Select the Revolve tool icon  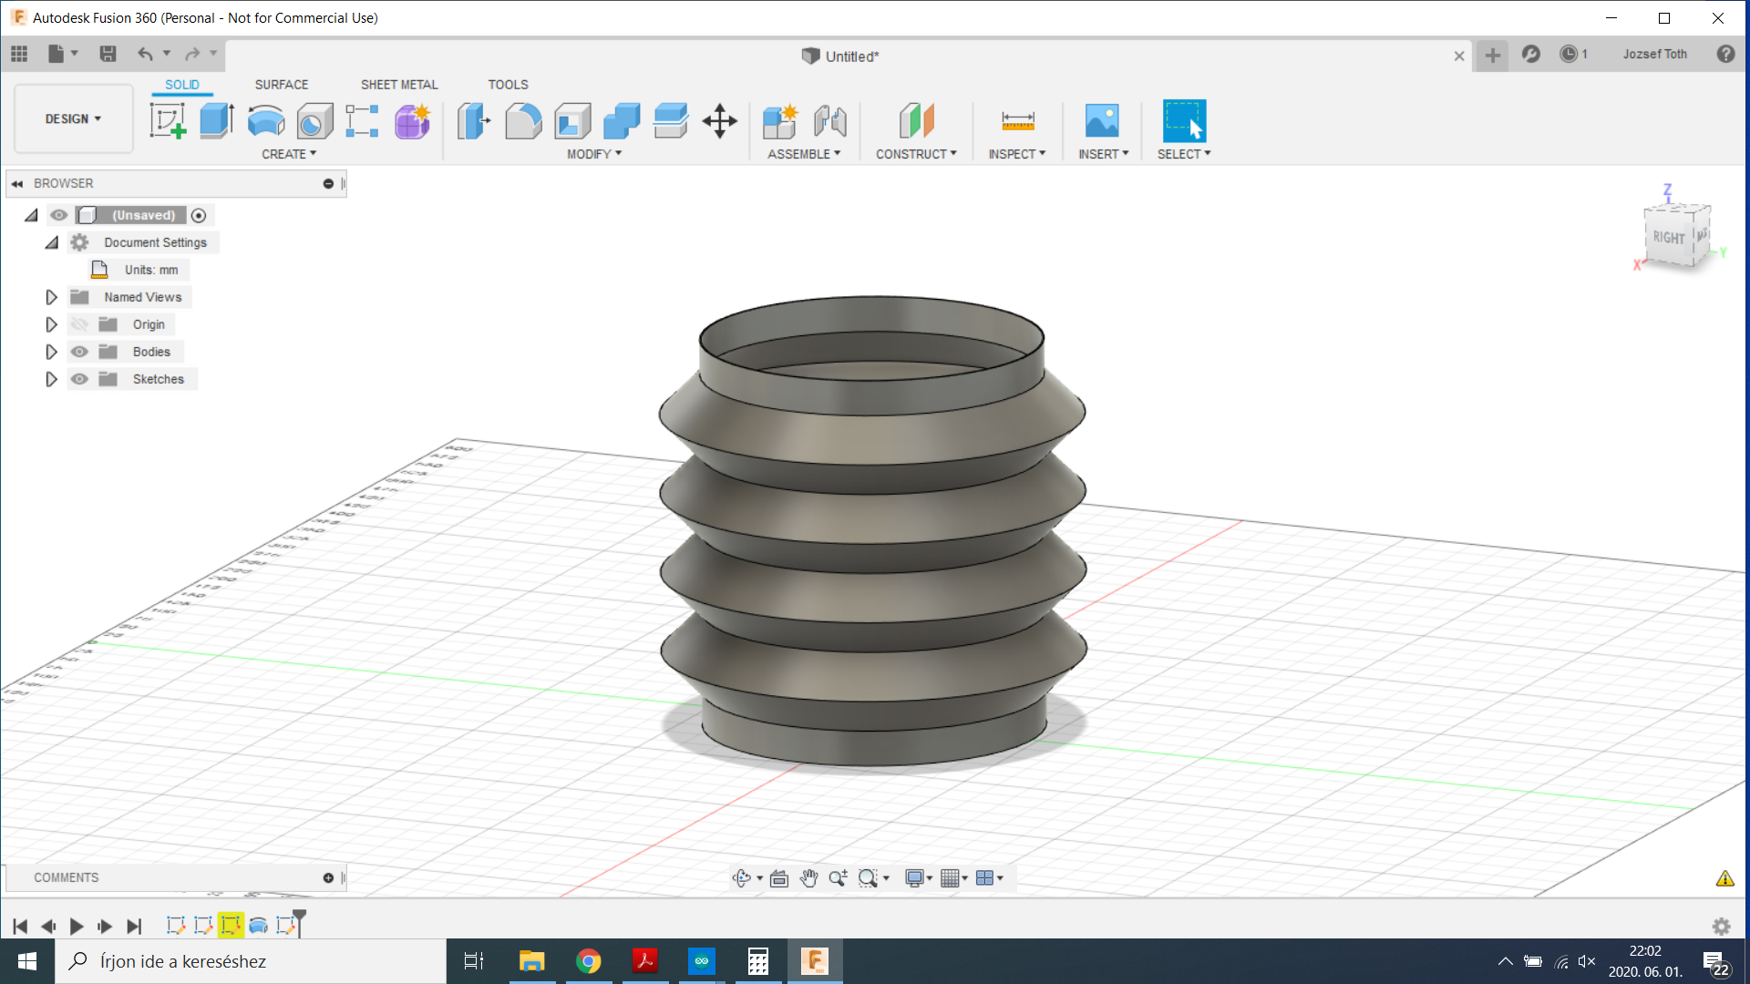[266, 120]
